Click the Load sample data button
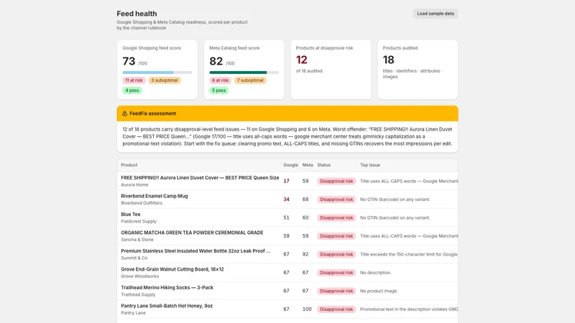The height and width of the screenshot is (323, 575). (x=435, y=14)
